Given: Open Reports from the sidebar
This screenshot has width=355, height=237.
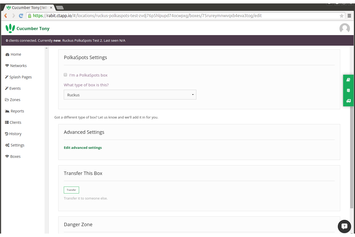Looking at the screenshot, I should [x=17, y=111].
